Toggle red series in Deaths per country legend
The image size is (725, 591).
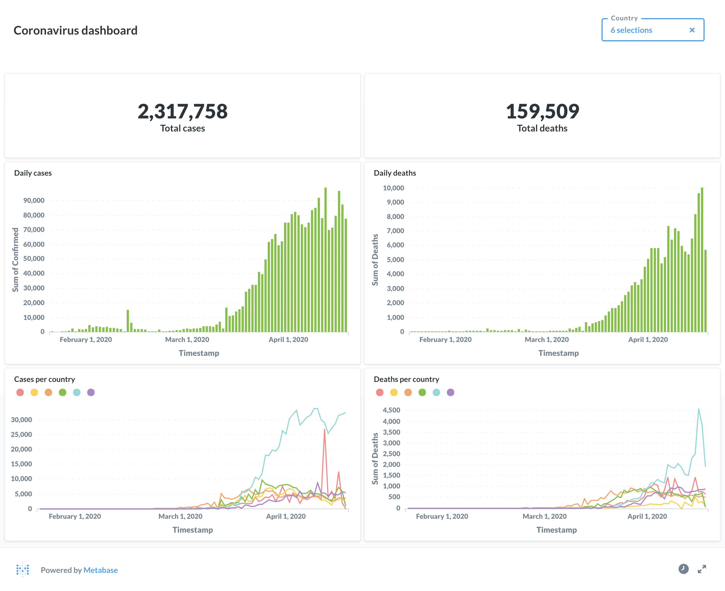[x=380, y=392]
